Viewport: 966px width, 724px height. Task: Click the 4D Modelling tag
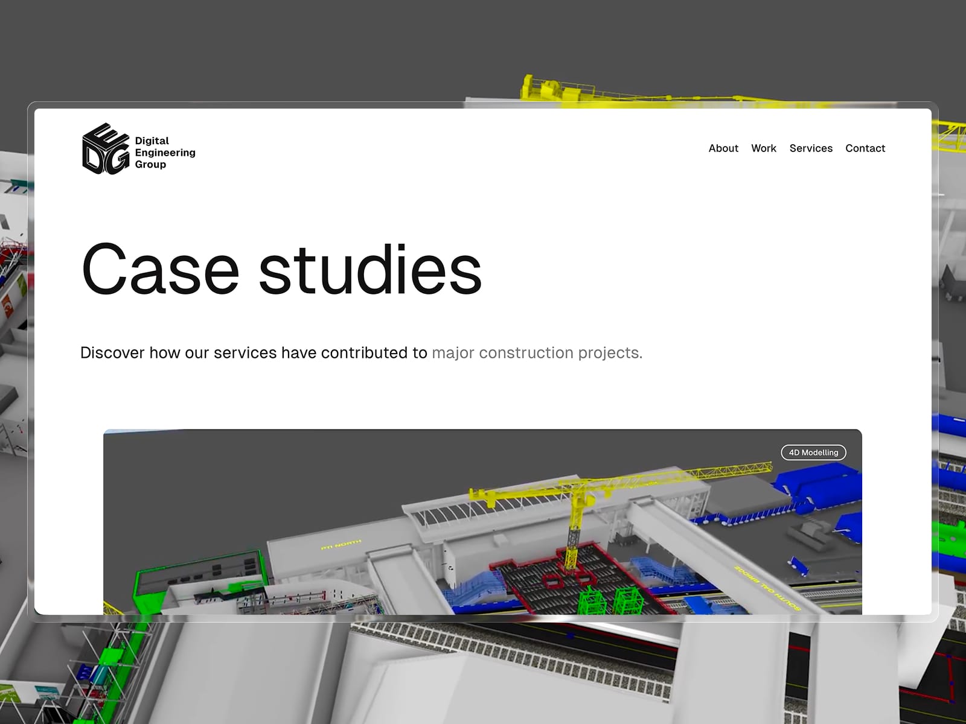(813, 453)
